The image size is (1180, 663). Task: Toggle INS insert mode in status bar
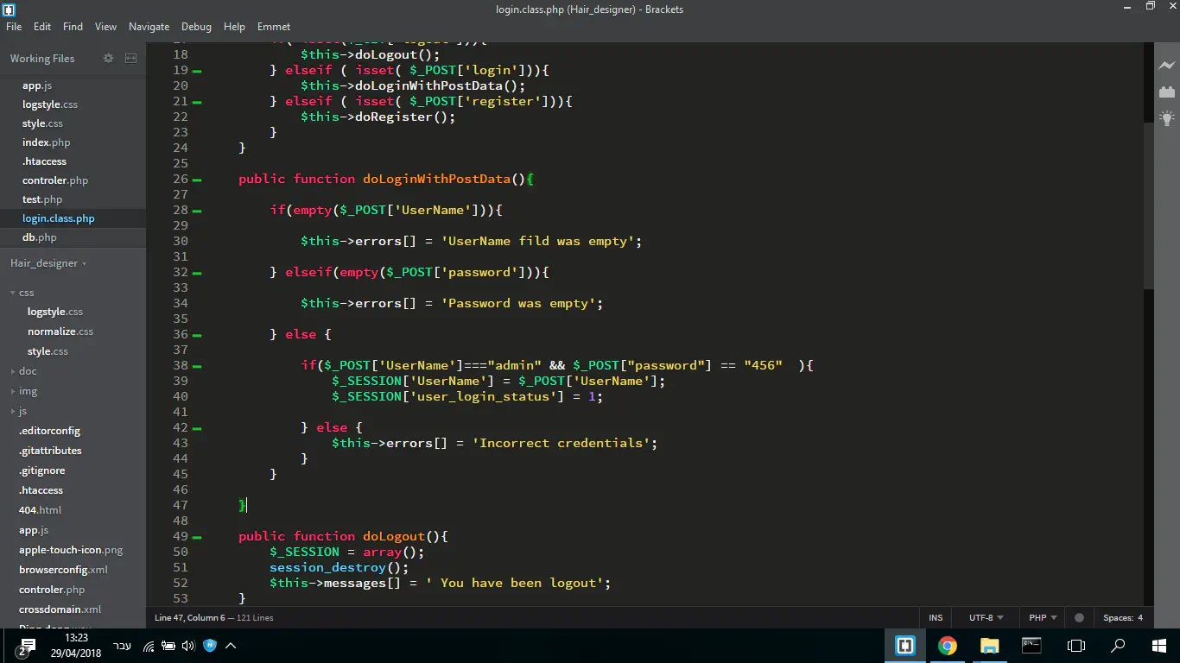(936, 617)
